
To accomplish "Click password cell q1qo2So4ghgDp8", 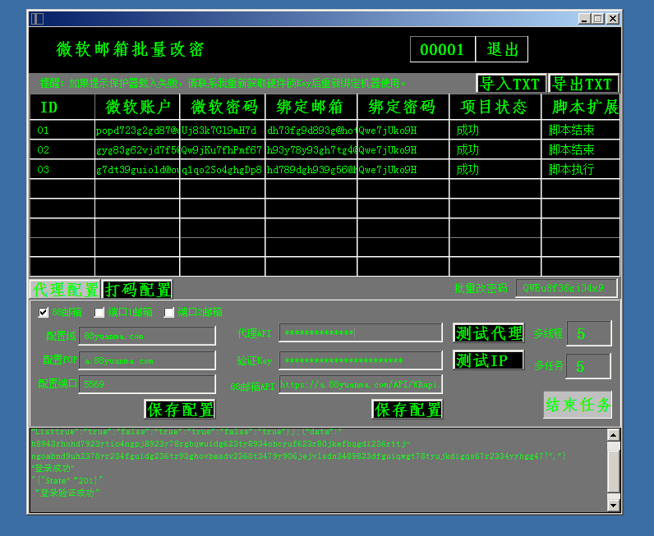I will tap(223, 170).
